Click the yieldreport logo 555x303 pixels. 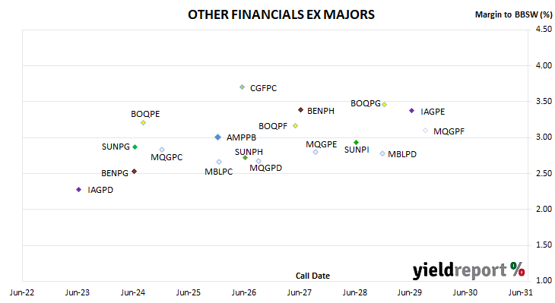click(x=468, y=270)
